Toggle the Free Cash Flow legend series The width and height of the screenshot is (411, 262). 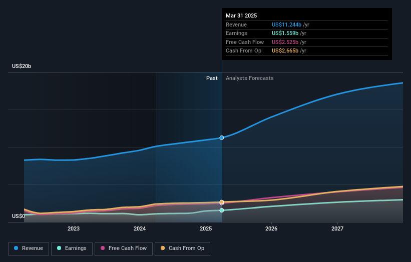(x=124, y=248)
